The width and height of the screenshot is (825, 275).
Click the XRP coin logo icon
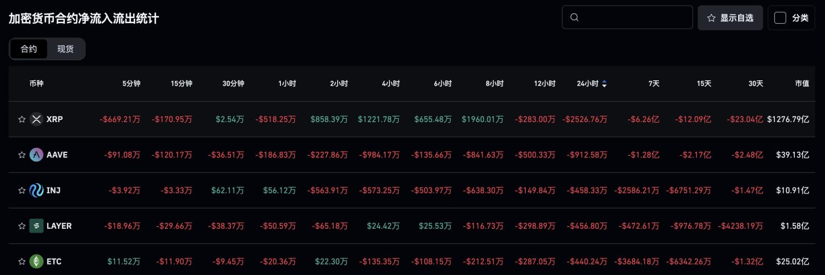[x=36, y=119]
